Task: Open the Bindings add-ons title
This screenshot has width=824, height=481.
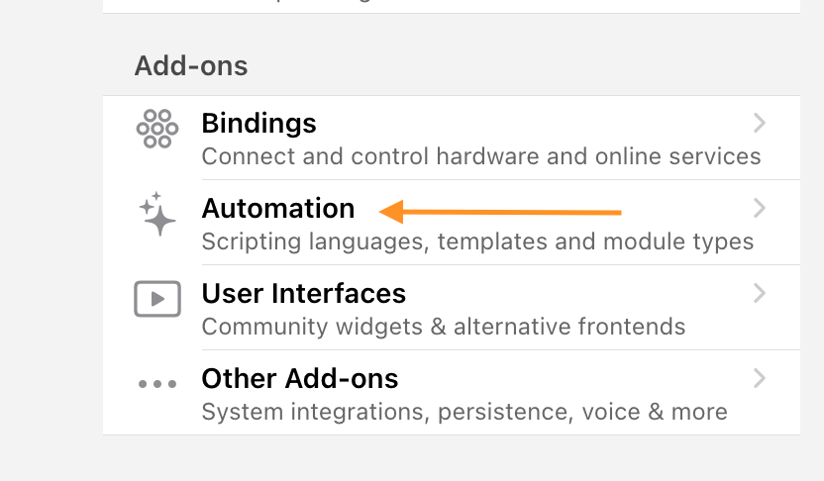Action: pyautogui.click(x=258, y=123)
